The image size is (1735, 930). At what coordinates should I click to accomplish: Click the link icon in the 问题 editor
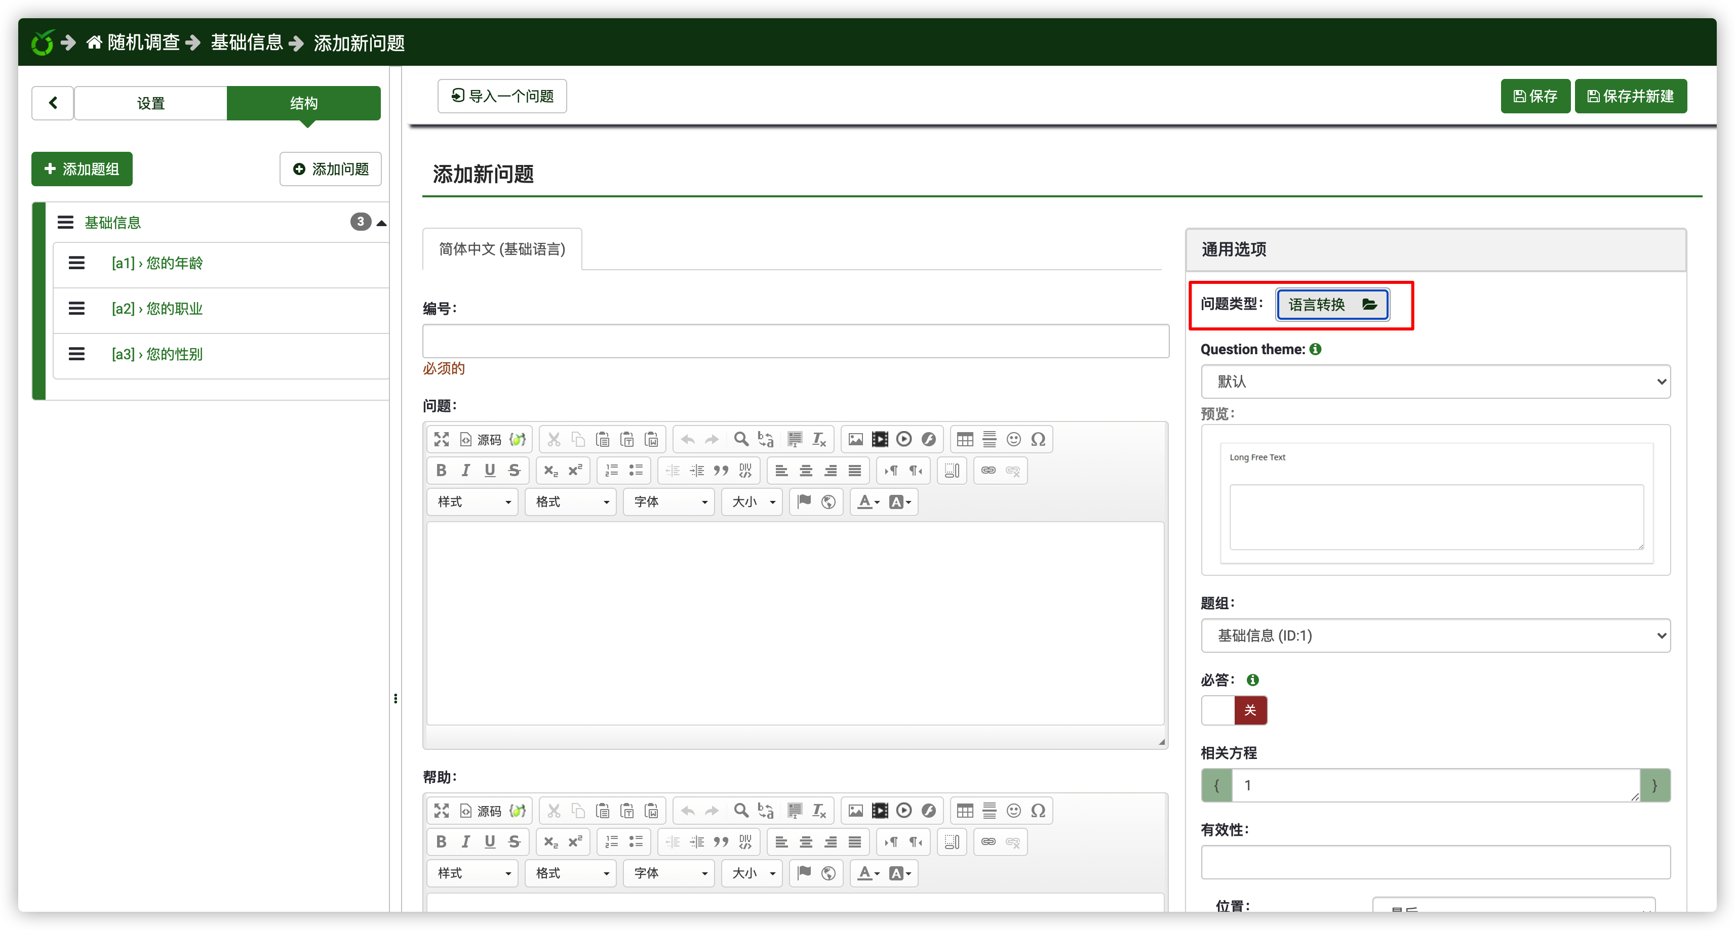pos(988,471)
